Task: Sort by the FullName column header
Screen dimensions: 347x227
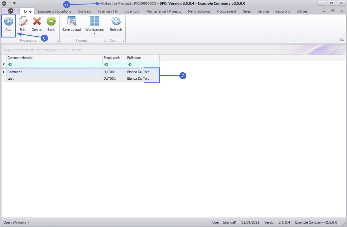Action: [142, 58]
